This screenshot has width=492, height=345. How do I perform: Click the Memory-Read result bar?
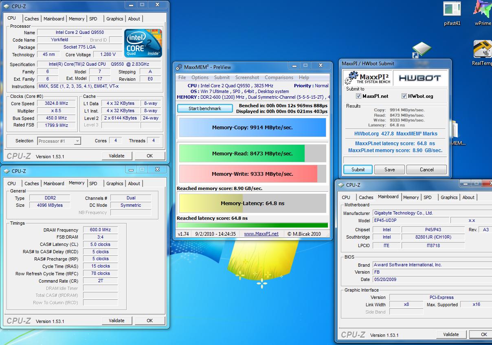253,154
